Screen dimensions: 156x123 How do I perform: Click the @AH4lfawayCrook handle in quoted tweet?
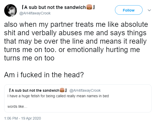click(x=85, y=90)
